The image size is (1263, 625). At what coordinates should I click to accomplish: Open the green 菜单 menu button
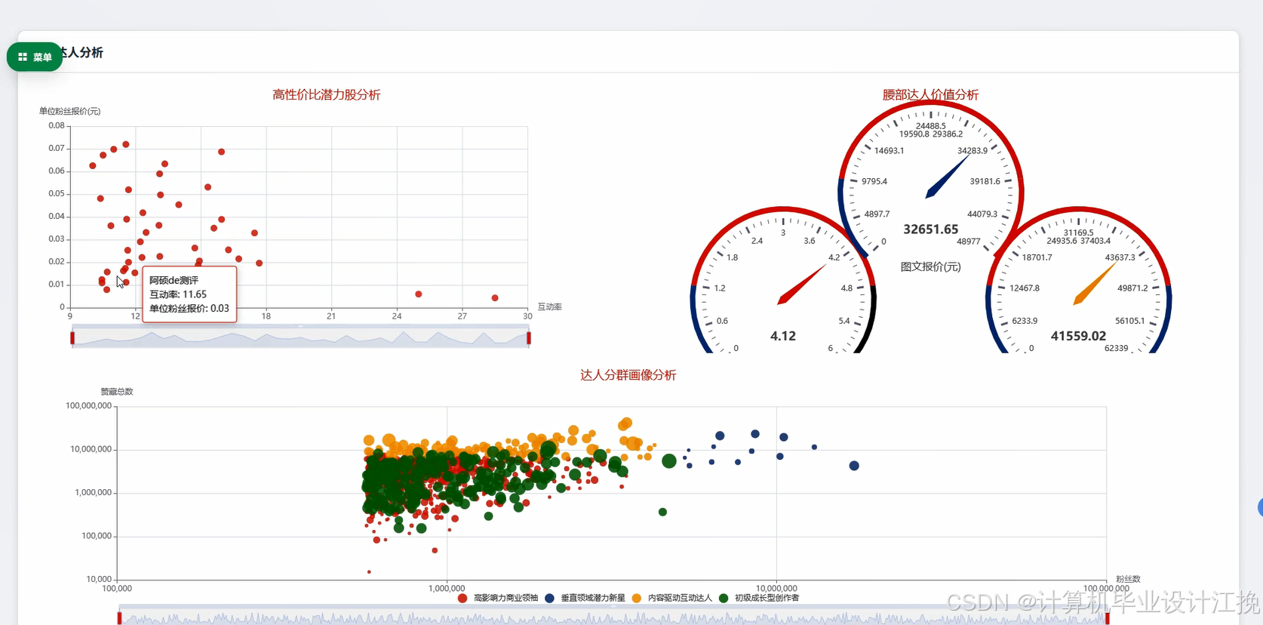[35, 57]
